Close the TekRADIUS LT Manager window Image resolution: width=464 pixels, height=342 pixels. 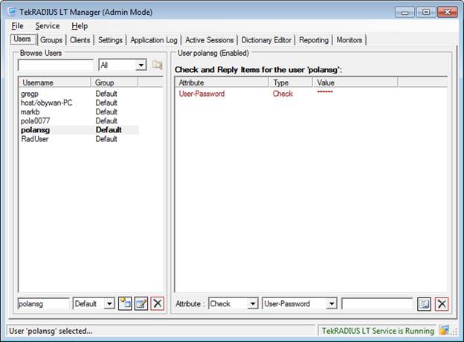(x=447, y=12)
